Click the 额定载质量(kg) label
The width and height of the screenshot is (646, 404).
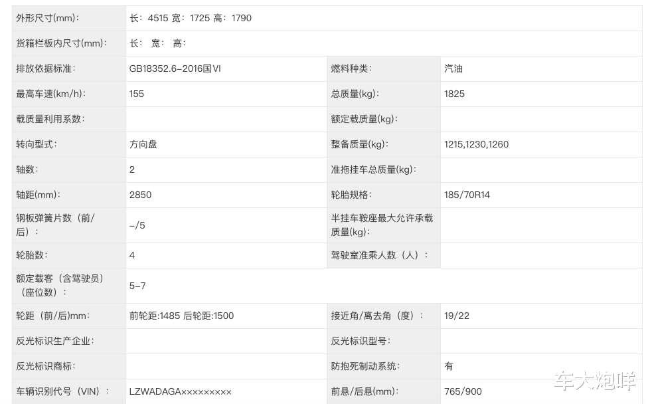point(364,119)
